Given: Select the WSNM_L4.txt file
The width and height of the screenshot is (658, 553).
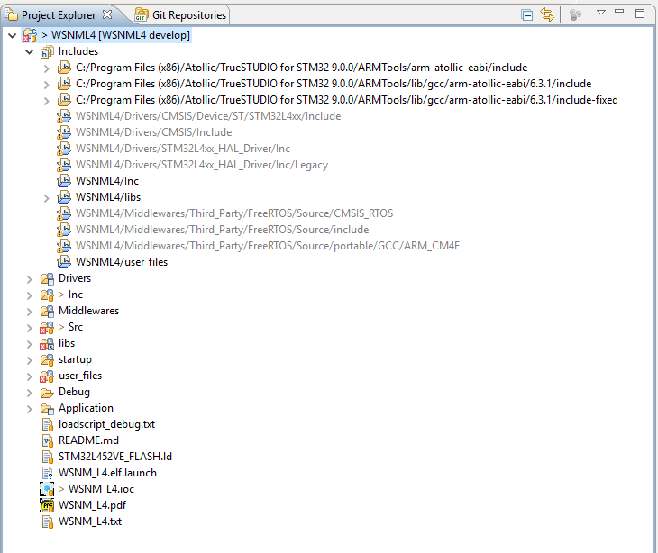Looking at the screenshot, I should point(90,521).
